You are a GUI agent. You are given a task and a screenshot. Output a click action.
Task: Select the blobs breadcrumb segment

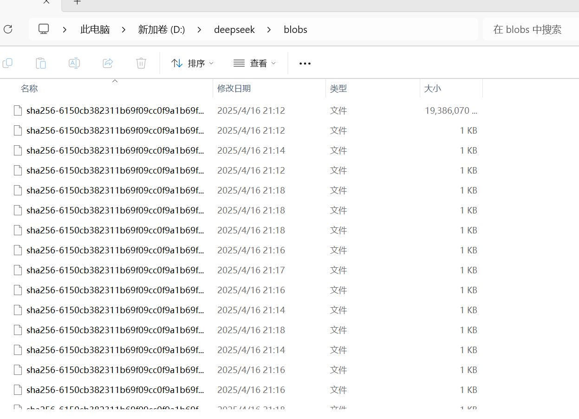pos(295,30)
